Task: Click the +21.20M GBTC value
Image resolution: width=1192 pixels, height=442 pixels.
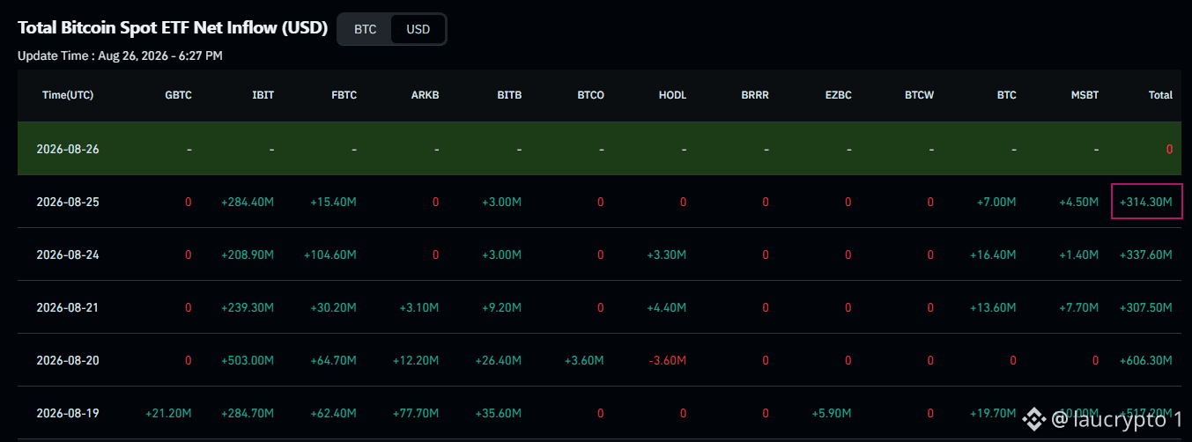Action: pyautogui.click(x=168, y=414)
